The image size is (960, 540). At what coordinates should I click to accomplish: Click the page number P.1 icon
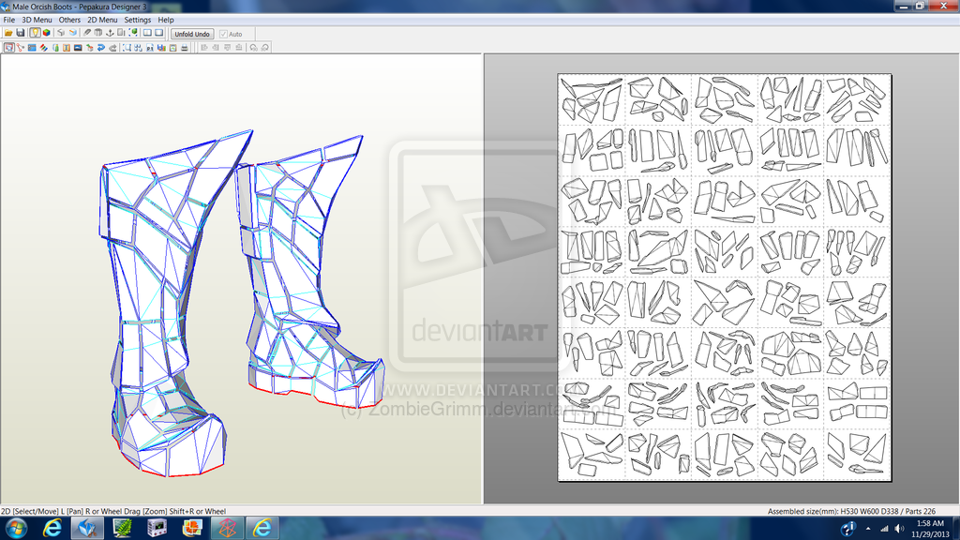pyautogui.click(x=150, y=47)
